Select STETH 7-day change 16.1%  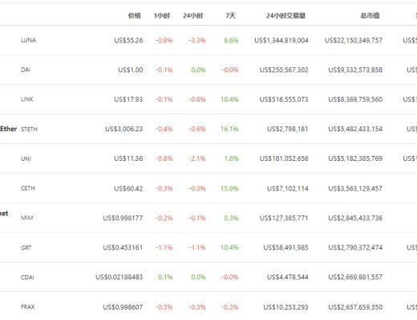click(x=229, y=129)
